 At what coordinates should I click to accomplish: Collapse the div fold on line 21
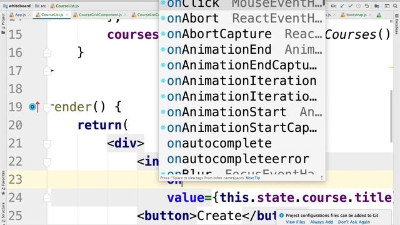point(47,144)
